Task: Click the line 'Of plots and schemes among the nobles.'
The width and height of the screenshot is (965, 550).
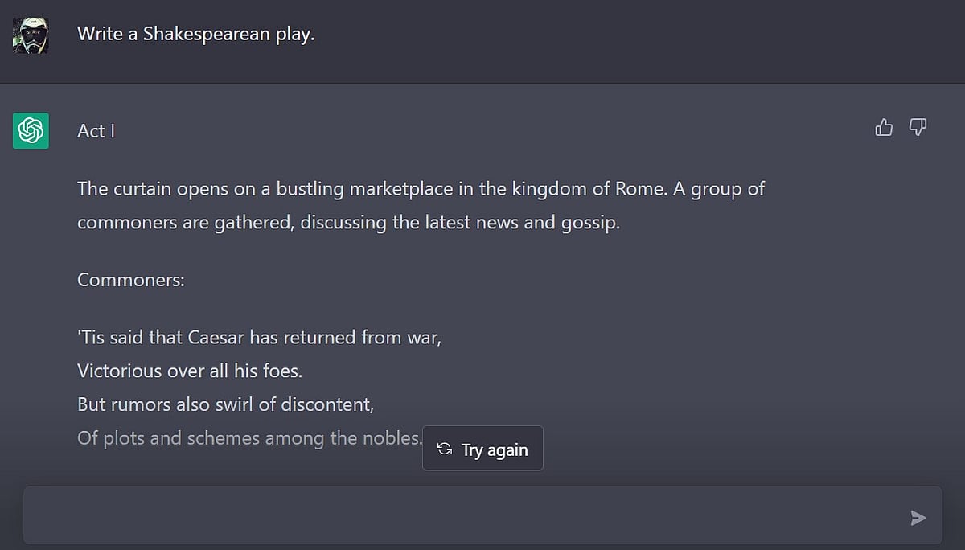Action: click(x=250, y=439)
